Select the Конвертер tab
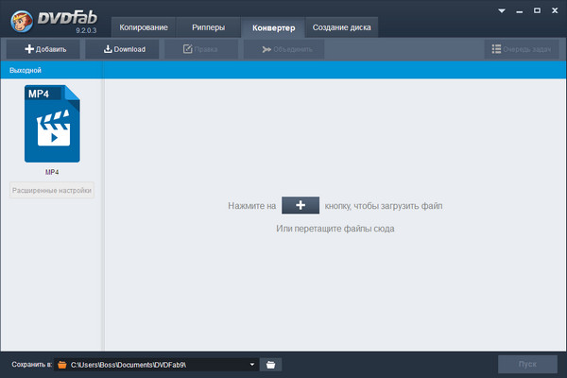The image size is (567, 378). pos(273,27)
